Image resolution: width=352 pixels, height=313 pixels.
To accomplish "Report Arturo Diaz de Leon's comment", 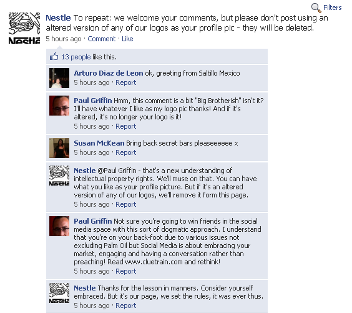I will pyautogui.click(x=125, y=82).
